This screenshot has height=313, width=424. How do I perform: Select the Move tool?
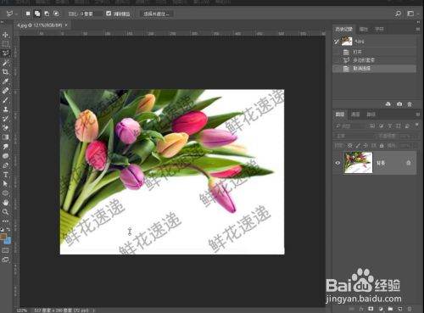pos(5,35)
